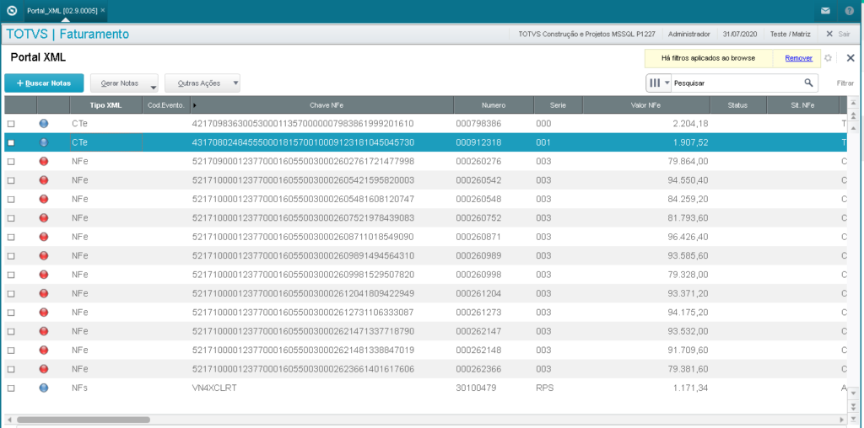
Task: Click blue status icon of NFs row 30100479
Action: click(x=44, y=388)
